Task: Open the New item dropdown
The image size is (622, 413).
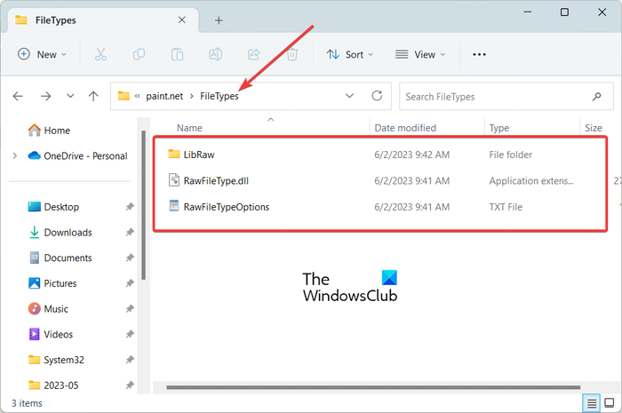Action: click(42, 54)
